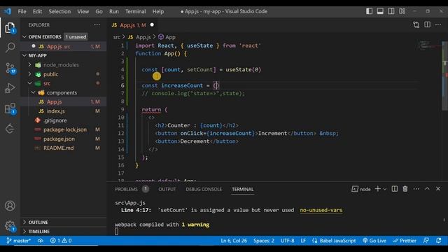Open the Terminal menu
The image size is (448, 252).
pos(135,11)
